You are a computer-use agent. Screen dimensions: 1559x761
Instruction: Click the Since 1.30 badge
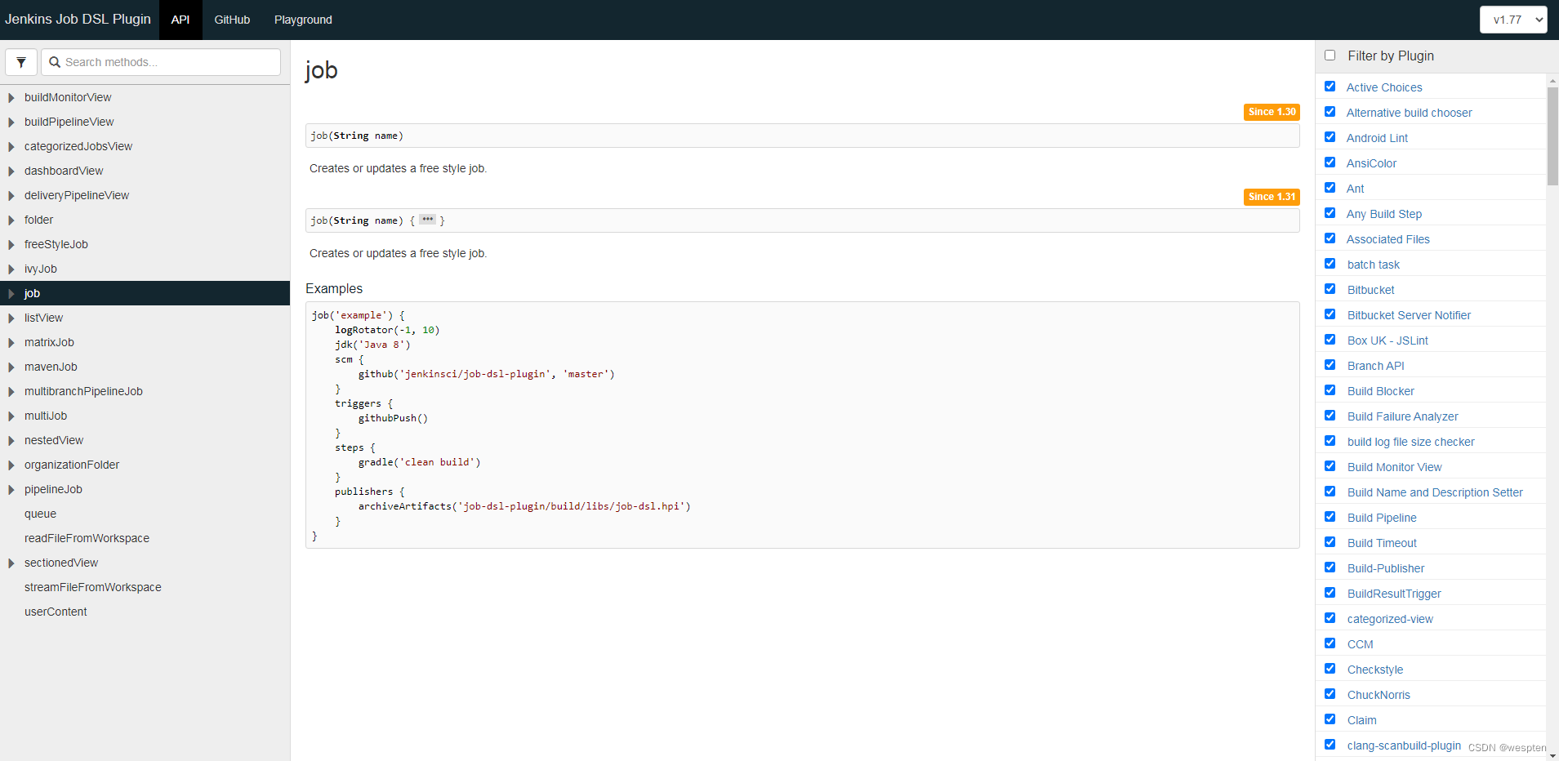(1271, 112)
